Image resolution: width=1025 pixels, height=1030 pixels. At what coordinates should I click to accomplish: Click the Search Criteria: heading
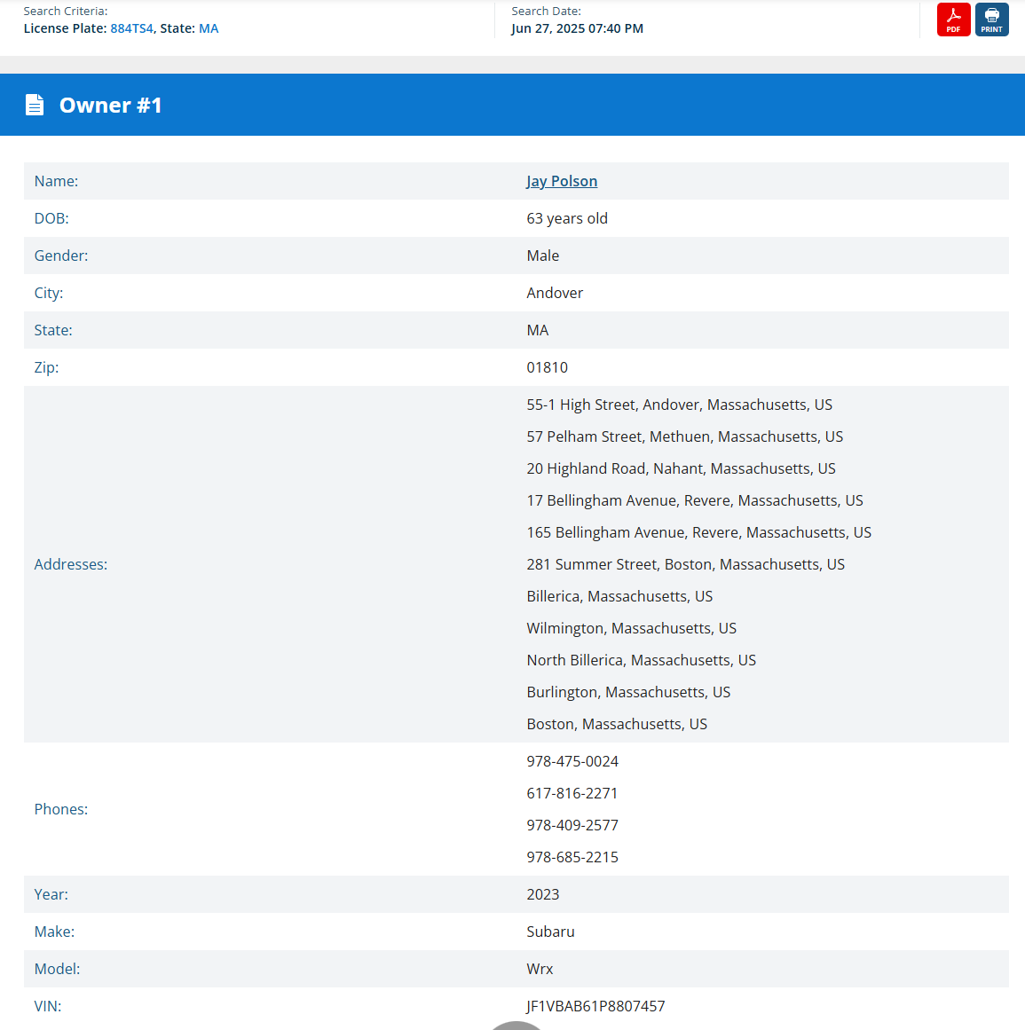pyautogui.click(x=66, y=12)
